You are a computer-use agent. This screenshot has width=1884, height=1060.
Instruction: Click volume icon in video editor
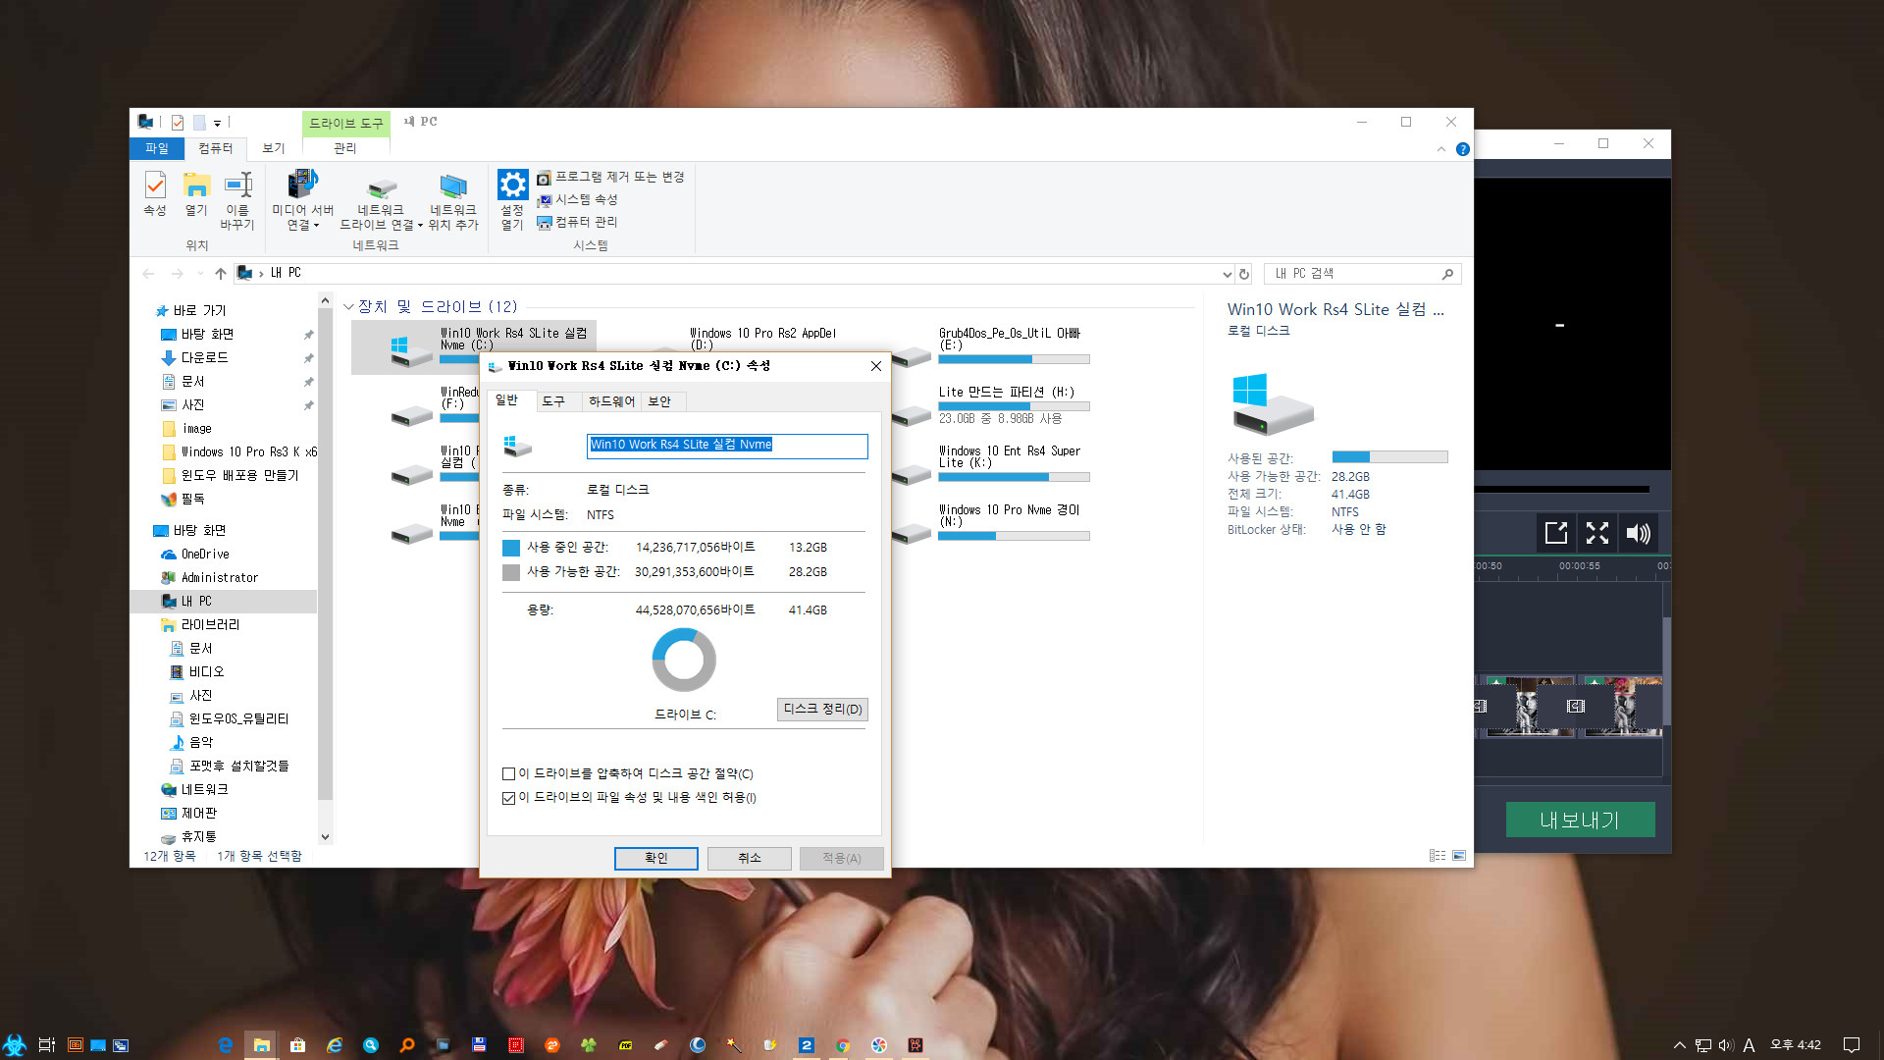[1638, 533]
